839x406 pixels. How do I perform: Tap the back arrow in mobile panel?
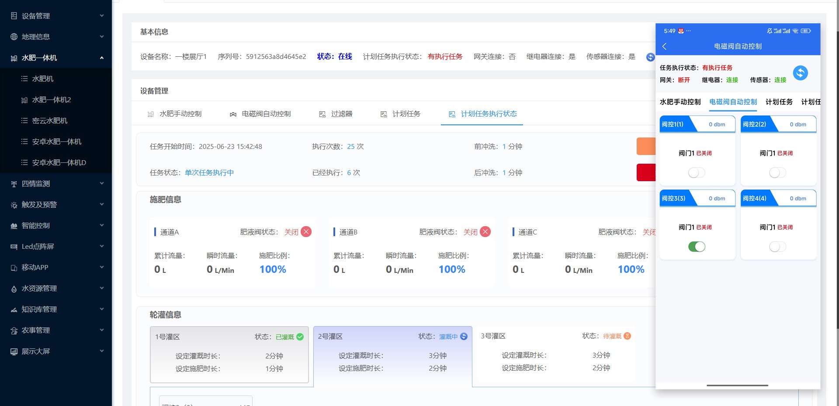click(665, 46)
